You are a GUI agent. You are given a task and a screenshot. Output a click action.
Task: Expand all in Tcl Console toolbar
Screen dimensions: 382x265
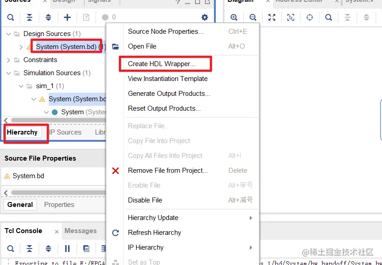[49, 248]
